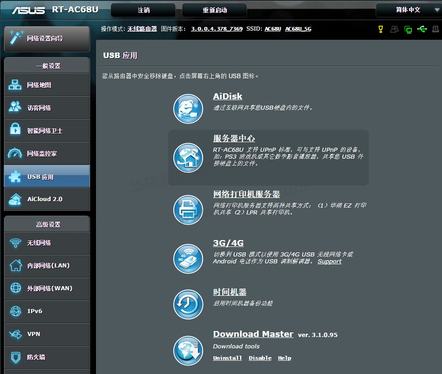Click the 'Download tools' description text
Viewport: 442px width, 374px height.
tap(236, 346)
